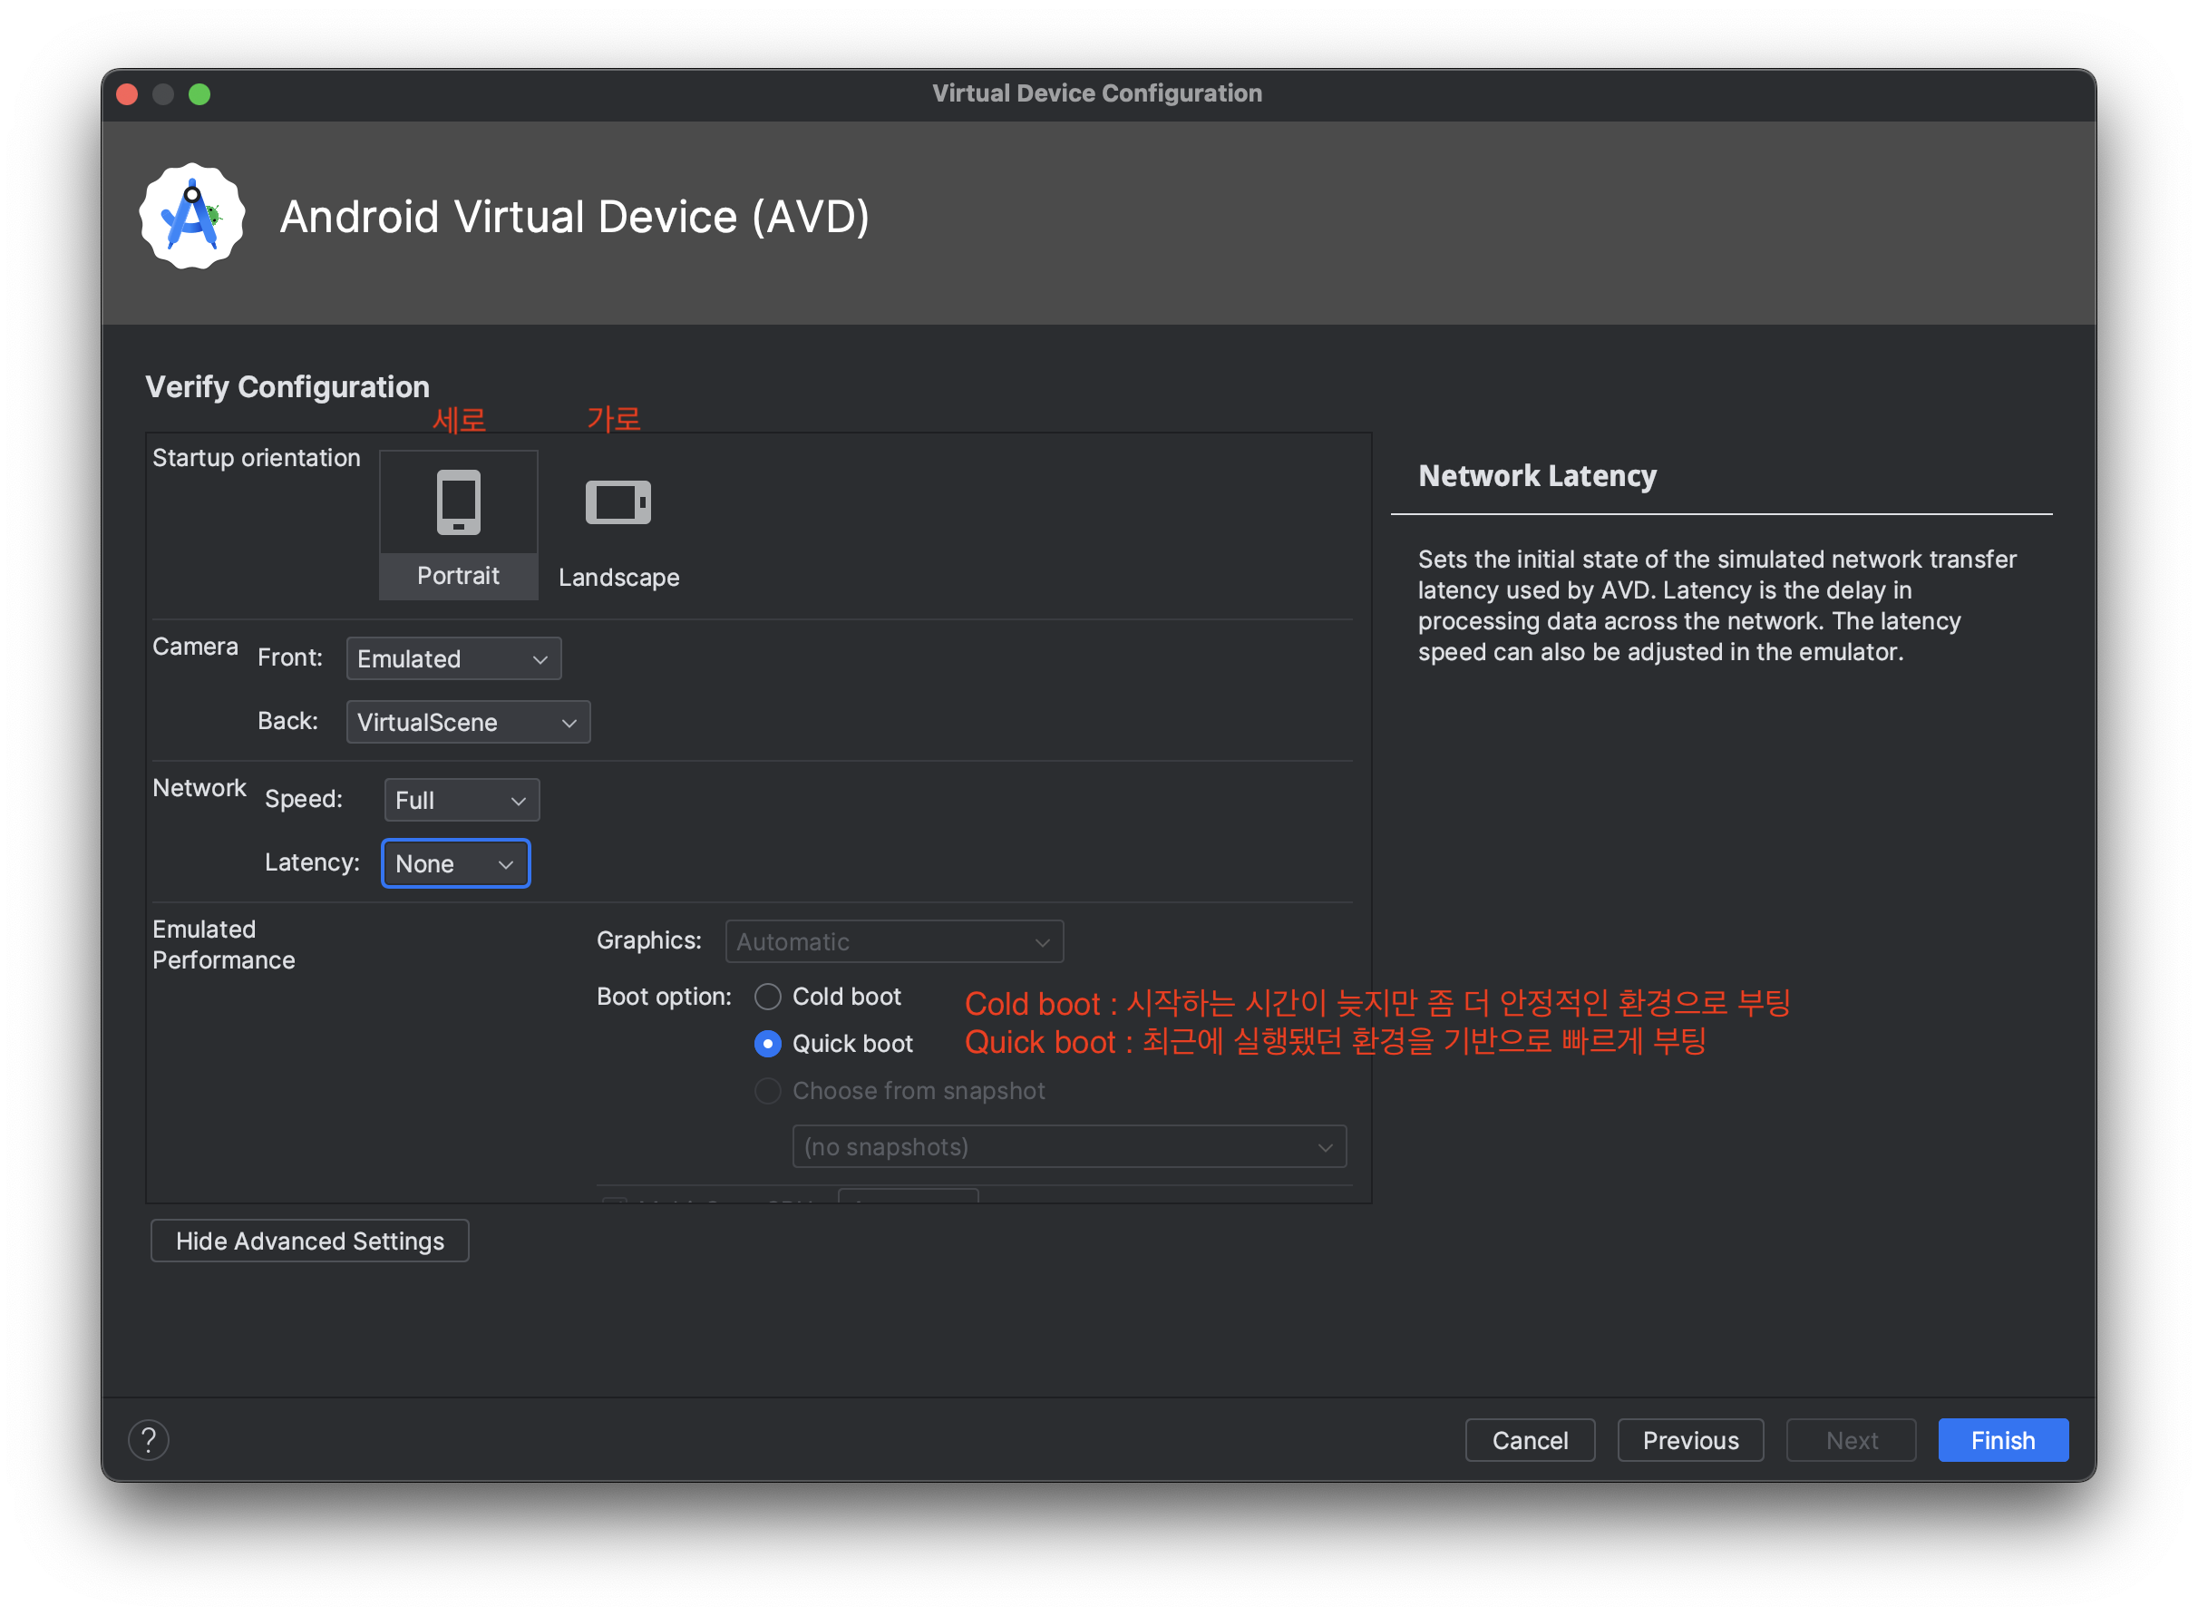Click the Virtual Device Configuration title bar

(x=1096, y=94)
